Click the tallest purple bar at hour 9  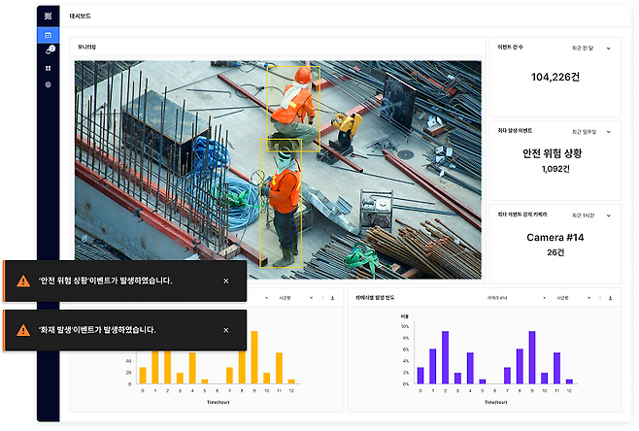(x=532, y=356)
